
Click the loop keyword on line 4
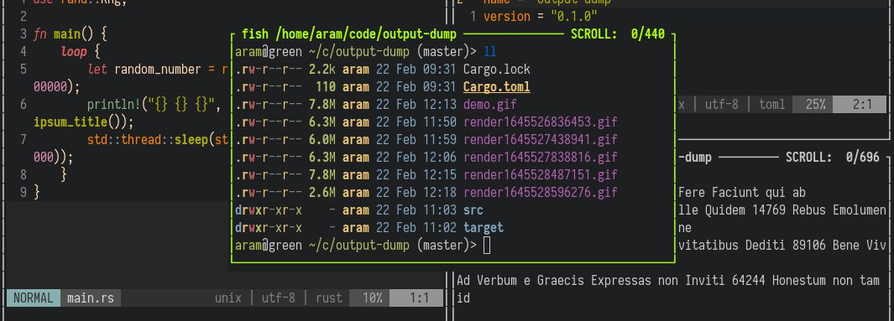[x=74, y=52]
